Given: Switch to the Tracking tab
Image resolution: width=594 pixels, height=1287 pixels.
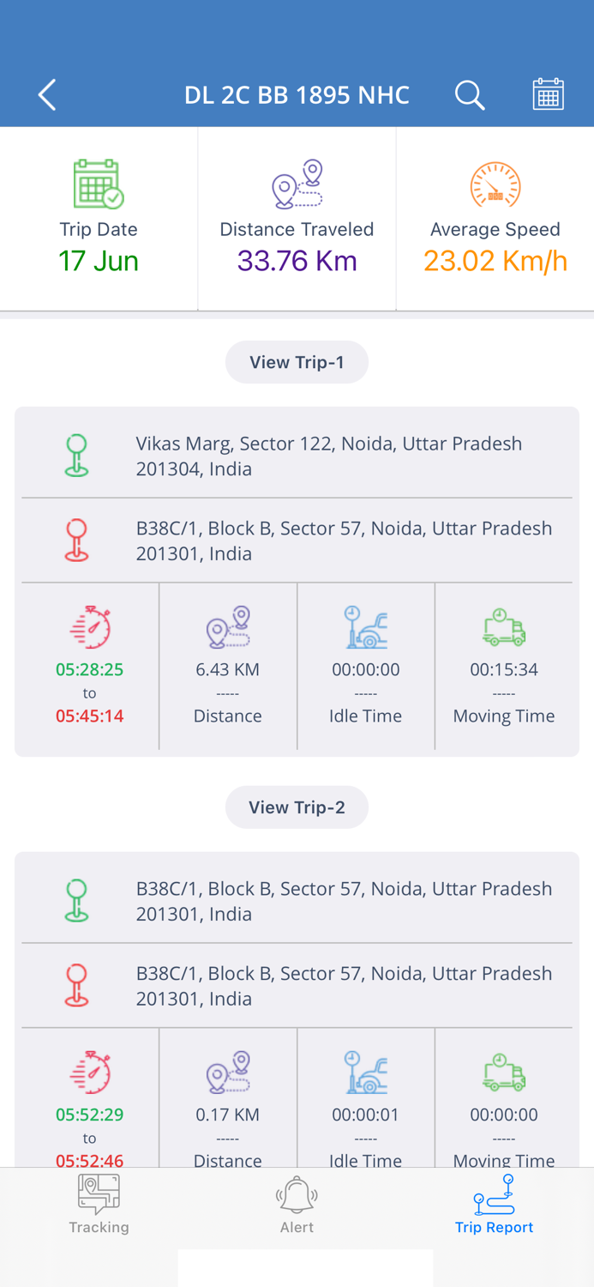Looking at the screenshot, I should click(99, 1205).
